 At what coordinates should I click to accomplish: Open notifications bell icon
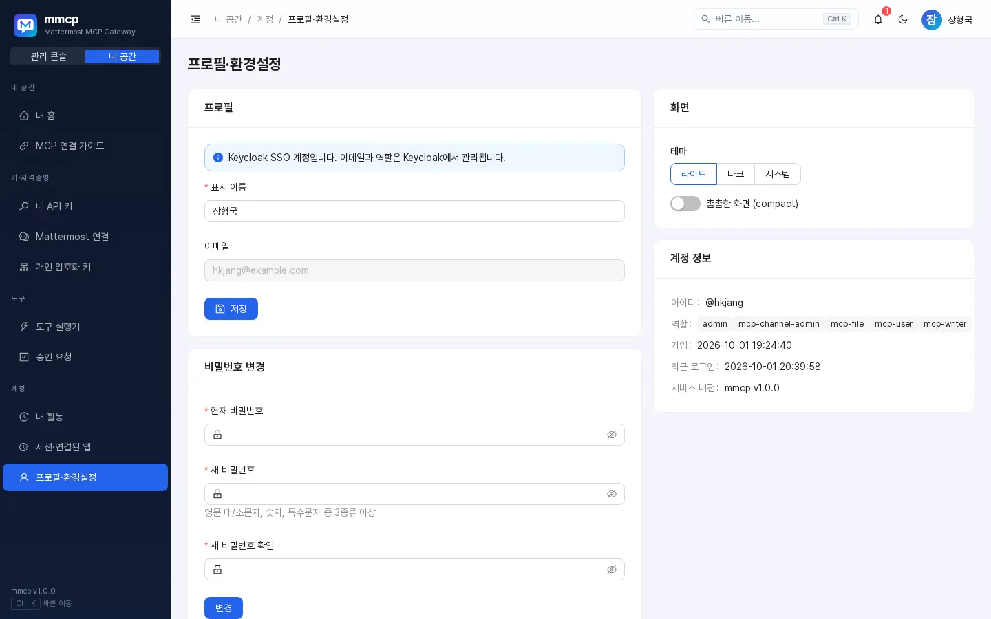pyautogui.click(x=878, y=19)
